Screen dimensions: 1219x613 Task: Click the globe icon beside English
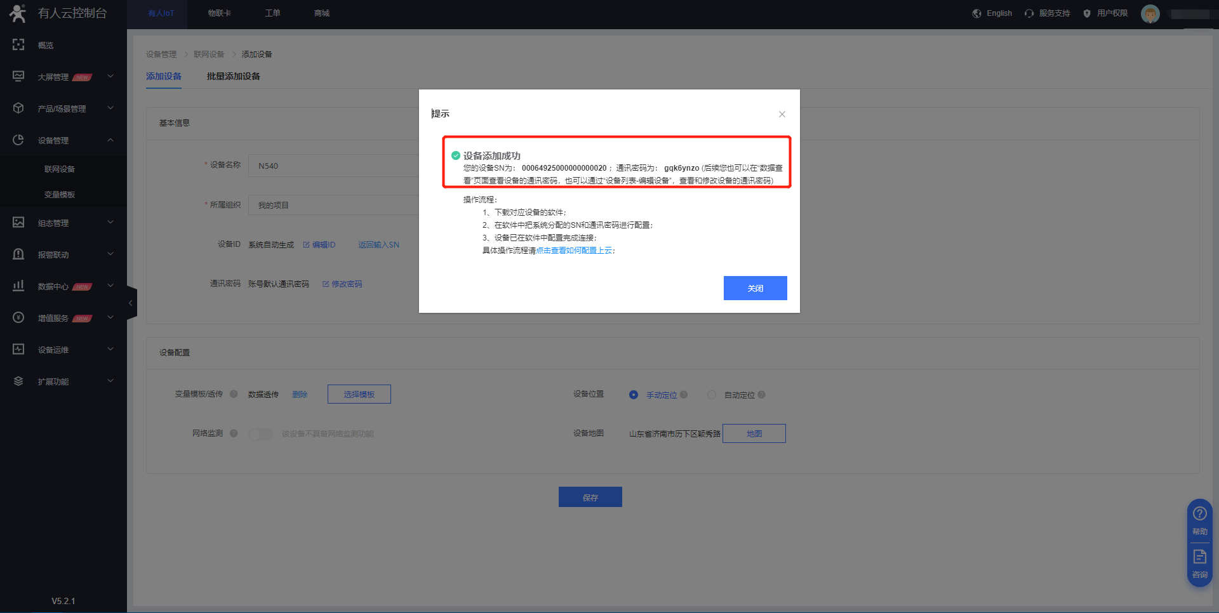point(976,13)
